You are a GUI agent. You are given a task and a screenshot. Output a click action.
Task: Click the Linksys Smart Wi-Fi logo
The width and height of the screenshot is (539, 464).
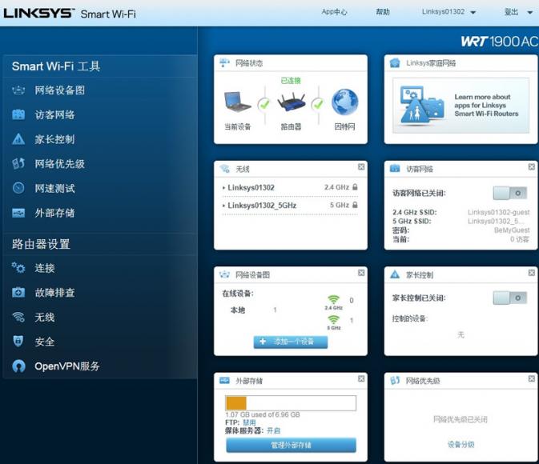coord(70,14)
